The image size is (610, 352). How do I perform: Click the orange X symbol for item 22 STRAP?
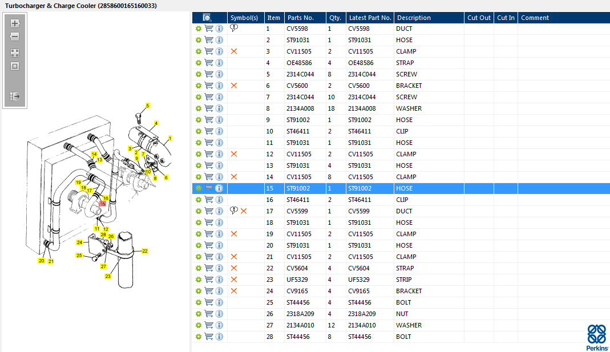pyautogui.click(x=234, y=268)
